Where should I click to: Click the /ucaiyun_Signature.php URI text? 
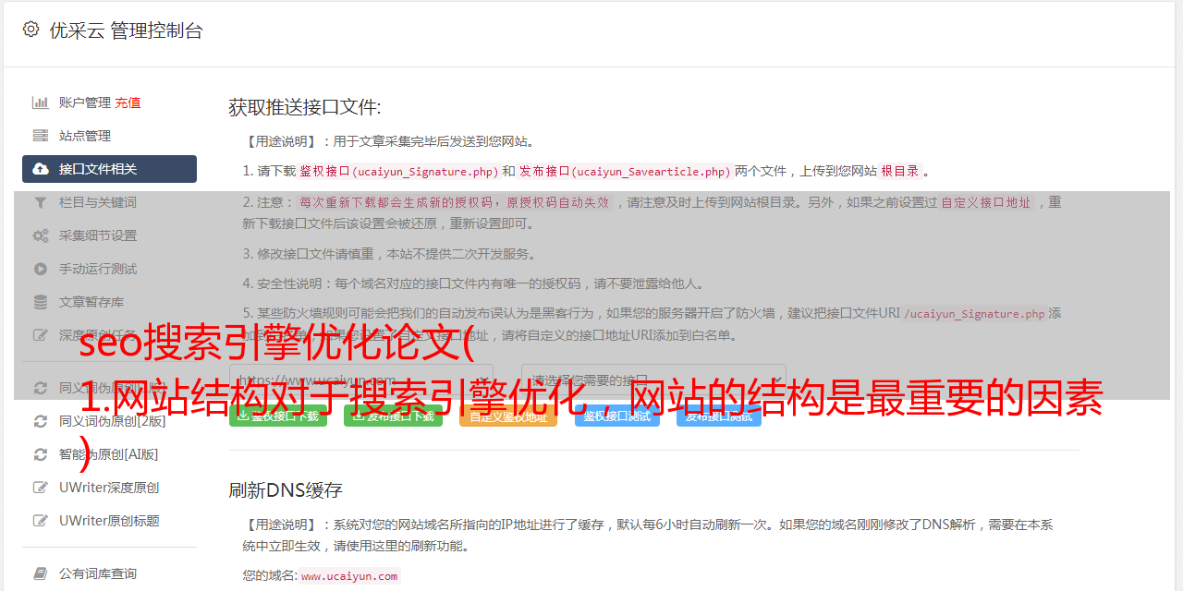[x=974, y=314]
